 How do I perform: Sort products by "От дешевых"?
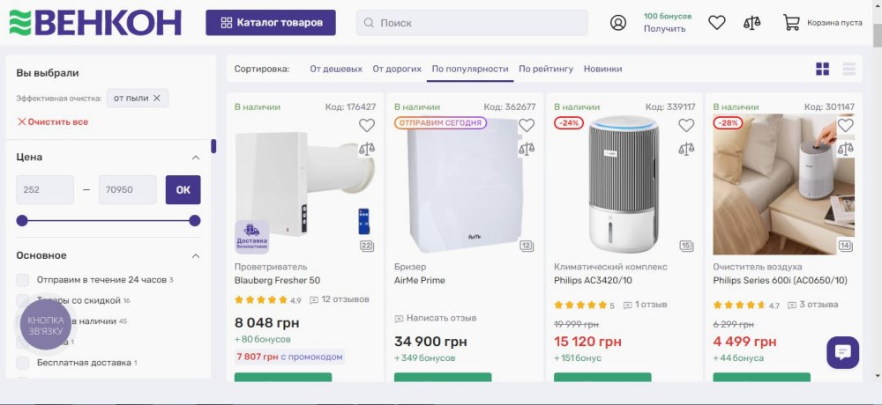[336, 69]
